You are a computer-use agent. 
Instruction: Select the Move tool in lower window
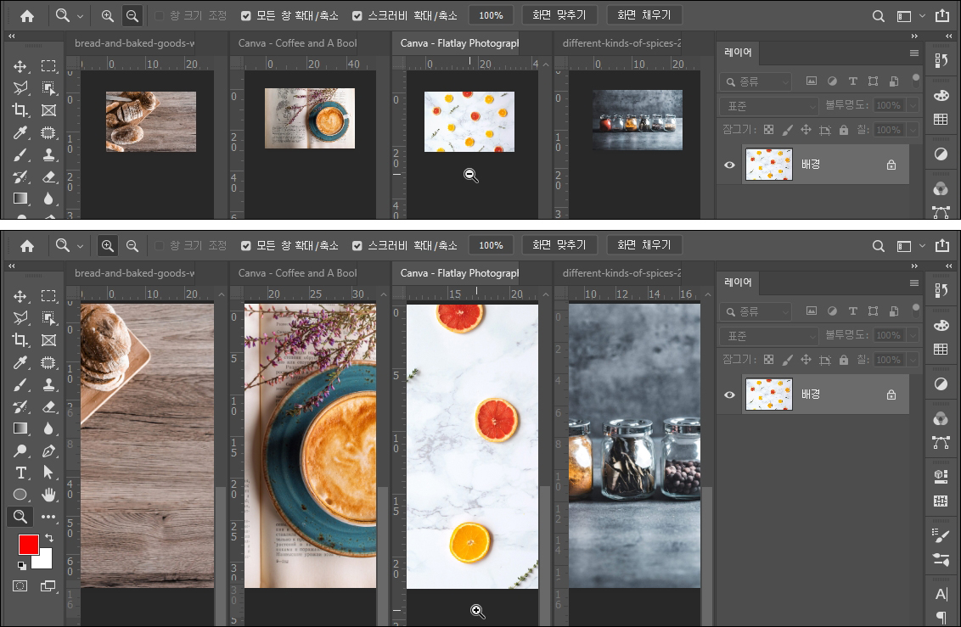pyautogui.click(x=20, y=296)
